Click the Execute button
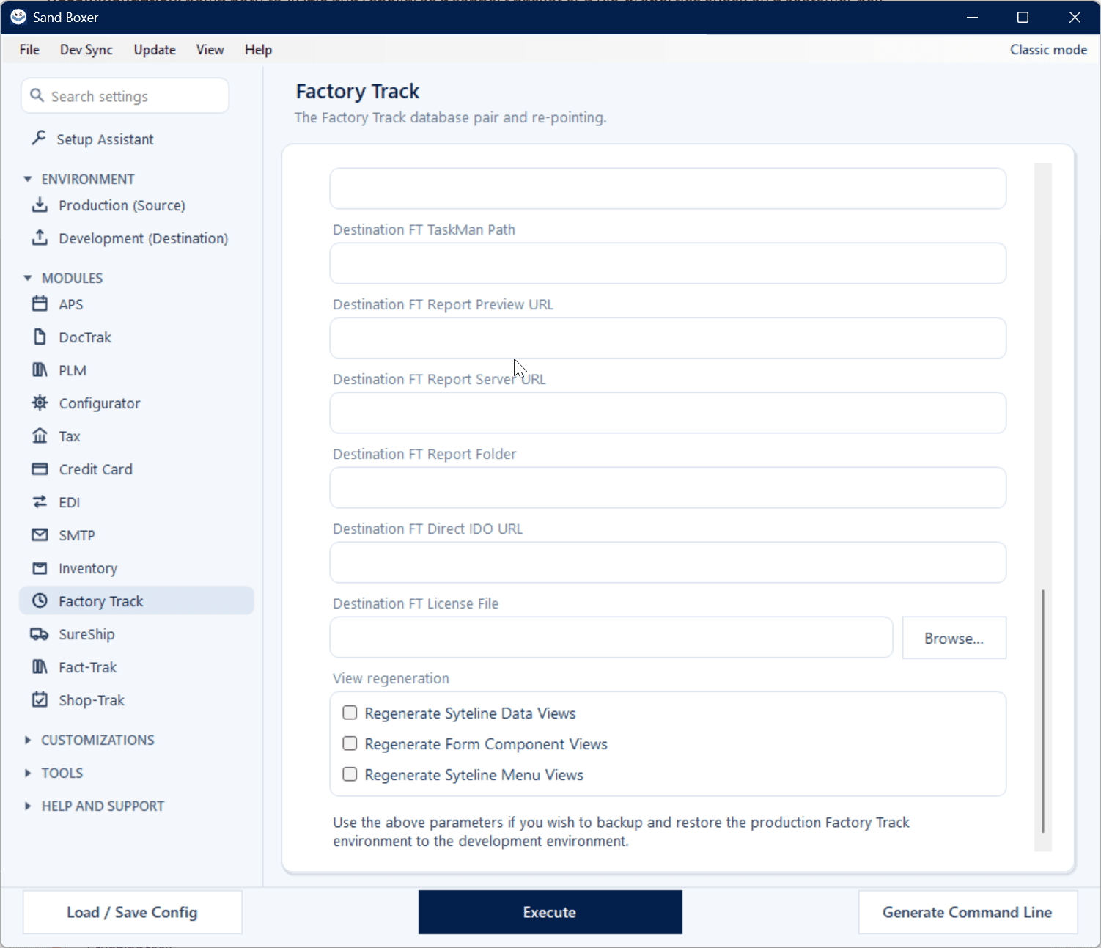 550,912
